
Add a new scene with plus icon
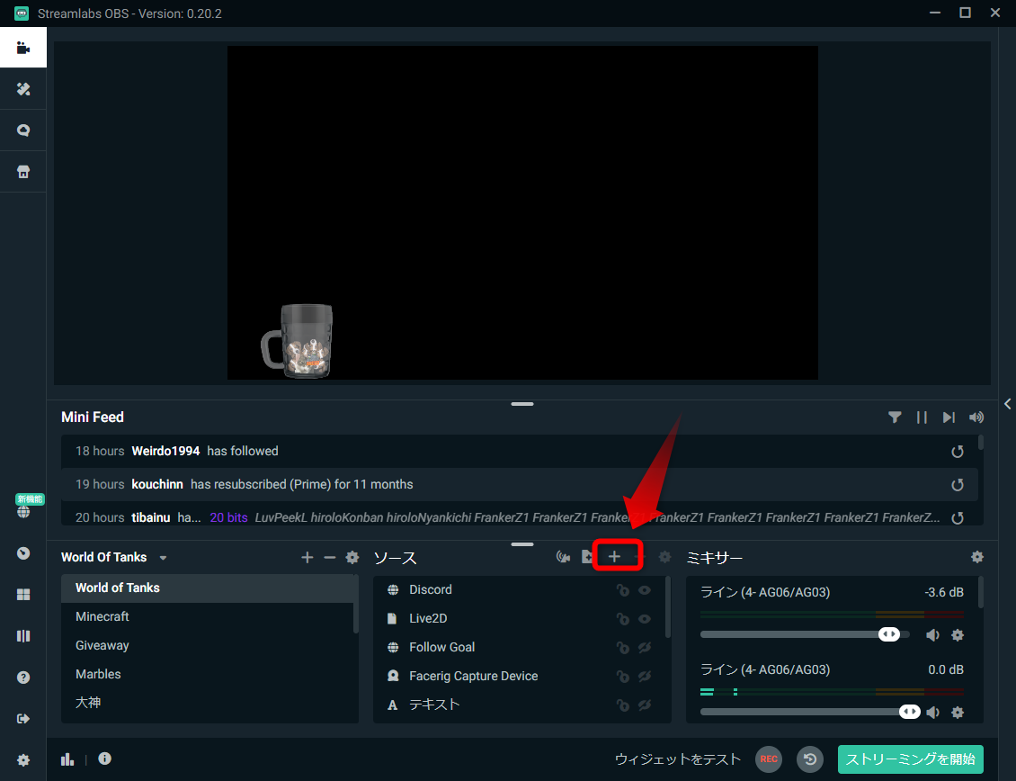click(x=307, y=557)
